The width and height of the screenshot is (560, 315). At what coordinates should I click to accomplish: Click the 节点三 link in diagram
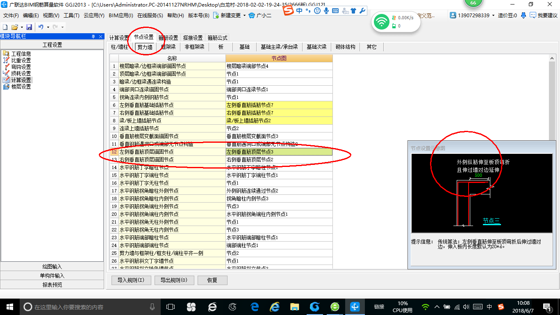point(492,221)
